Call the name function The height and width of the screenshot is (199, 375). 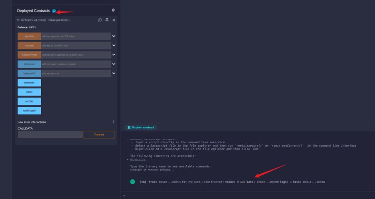pos(30,92)
